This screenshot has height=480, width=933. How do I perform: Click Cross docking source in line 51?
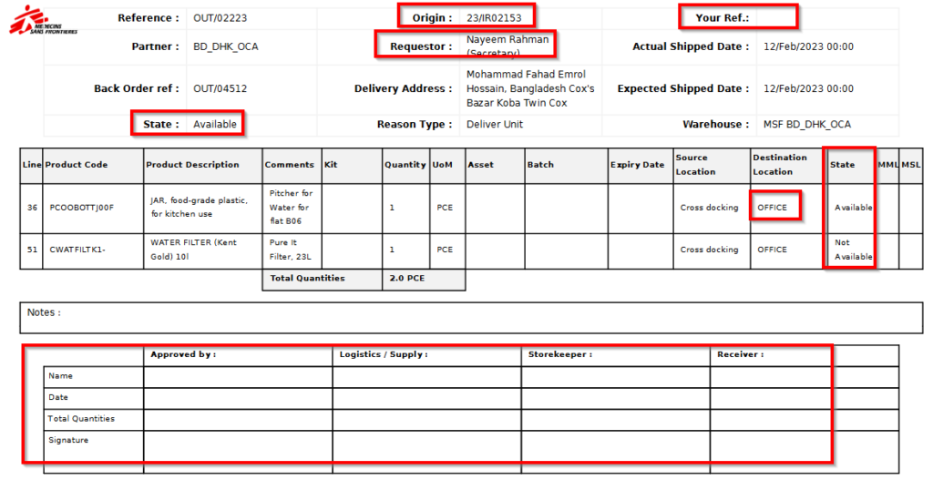point(709,250)
